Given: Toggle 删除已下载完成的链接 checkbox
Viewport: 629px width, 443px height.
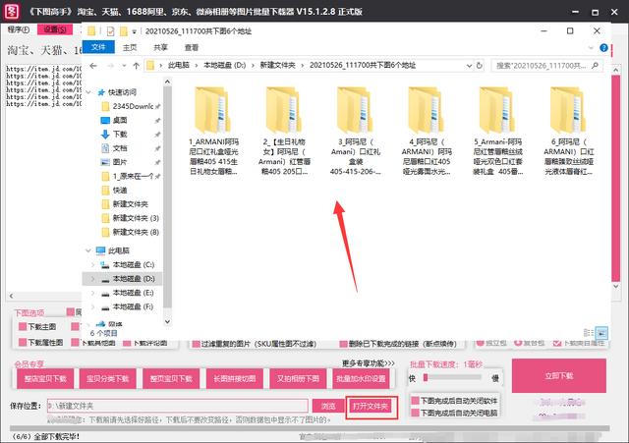Looking at the screenshot, I should tap(343, 344).
